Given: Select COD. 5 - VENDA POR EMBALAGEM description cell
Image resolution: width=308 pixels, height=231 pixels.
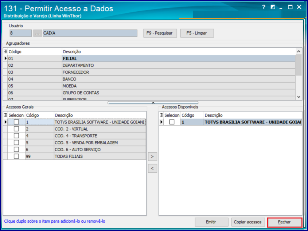Looking at the screenshot, I should tap(100, 142).
